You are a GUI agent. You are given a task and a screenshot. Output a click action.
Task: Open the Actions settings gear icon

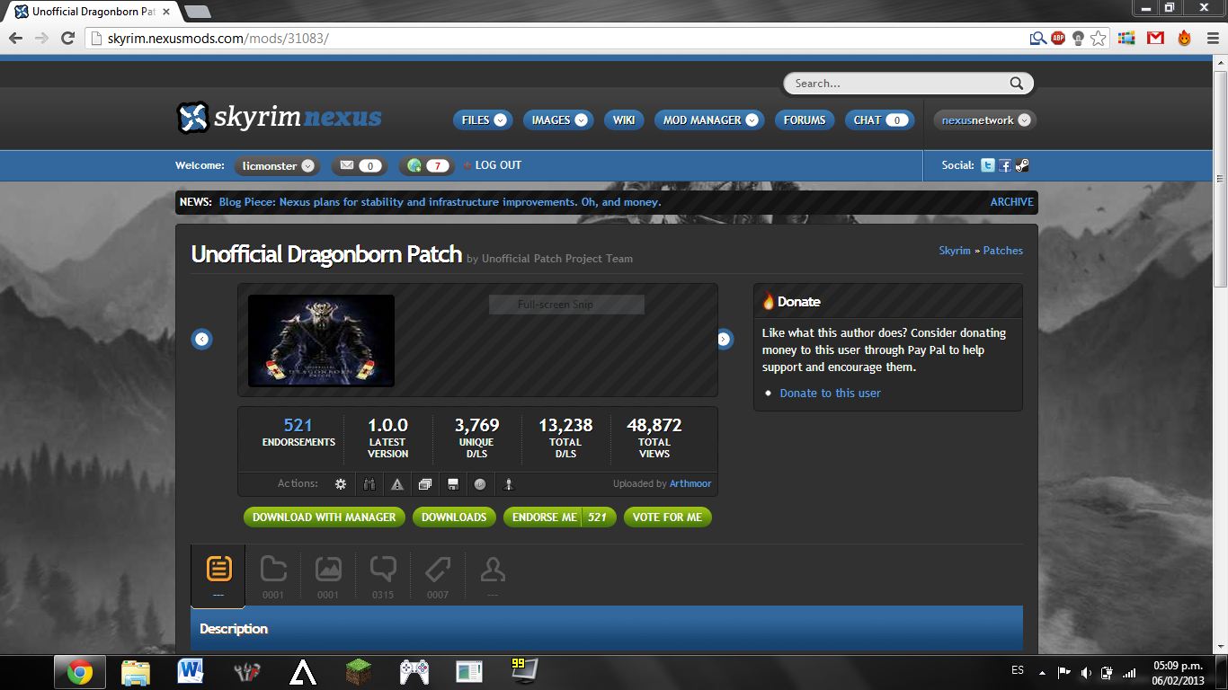341,483
